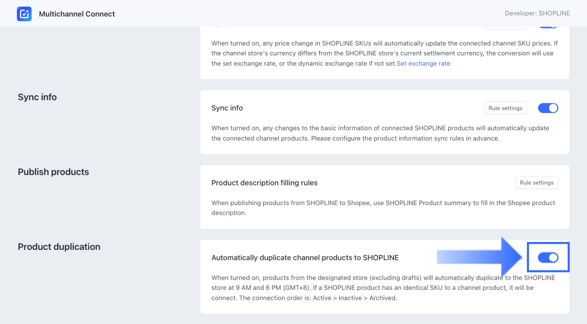
Task: Select the Sync info section heading on the left
Action: click(37, 97)
